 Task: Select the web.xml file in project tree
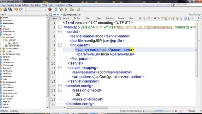click(15, 43)
